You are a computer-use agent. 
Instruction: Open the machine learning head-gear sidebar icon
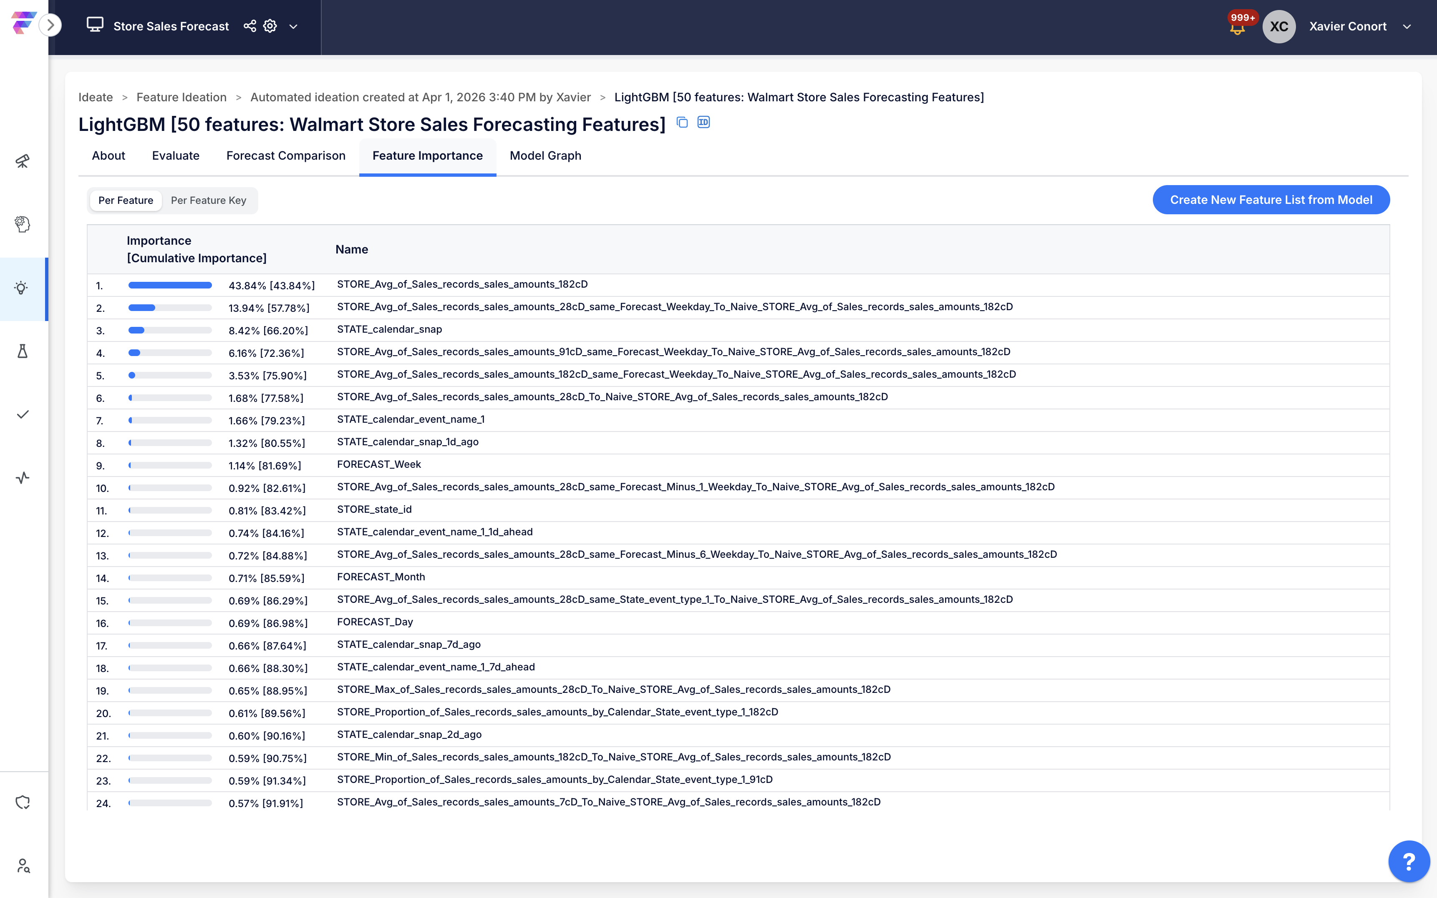click(x=23, y=224)
